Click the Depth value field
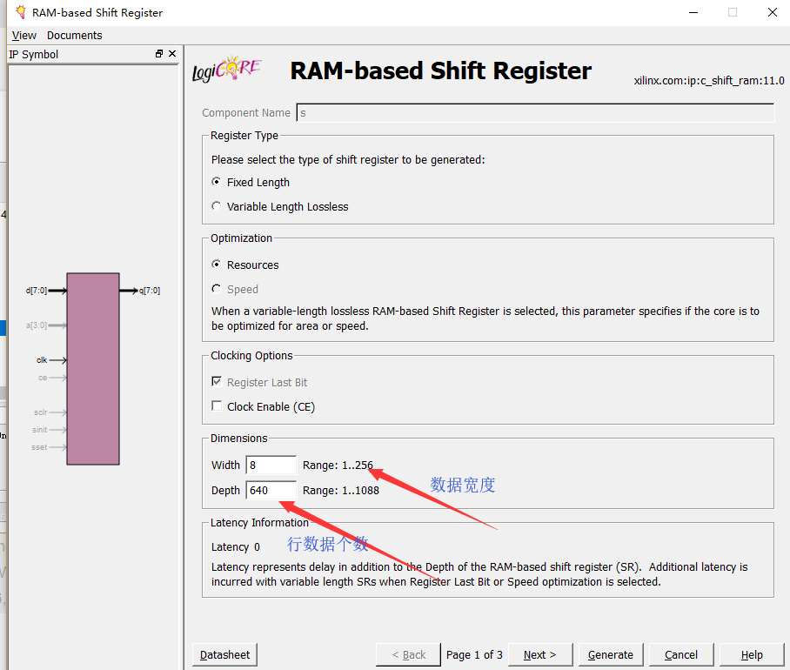This screenshot has width=790, height=670. (x=270, y=490)
